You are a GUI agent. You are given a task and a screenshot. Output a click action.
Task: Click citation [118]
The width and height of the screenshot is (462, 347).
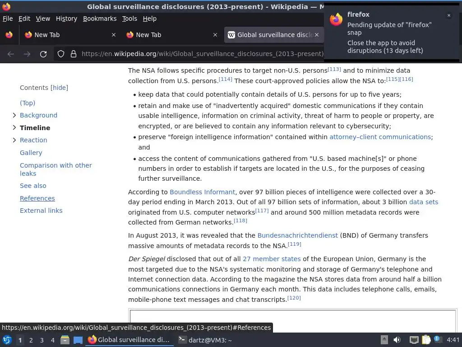point(240,220)
